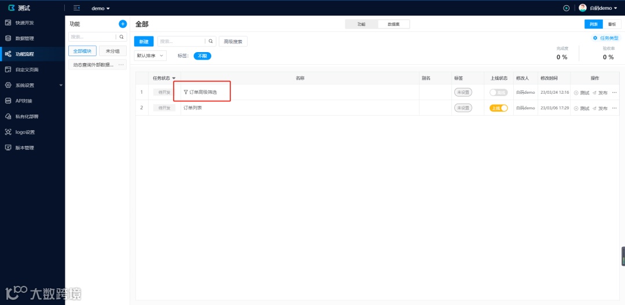
Task: Click the 功能 panel search field
Action: click(x=92, y=36)
